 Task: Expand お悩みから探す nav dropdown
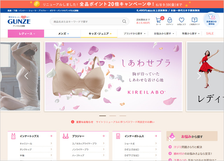[164, 34]
